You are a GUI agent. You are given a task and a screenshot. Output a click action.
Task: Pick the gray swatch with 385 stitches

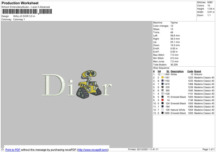pos(163,90)
